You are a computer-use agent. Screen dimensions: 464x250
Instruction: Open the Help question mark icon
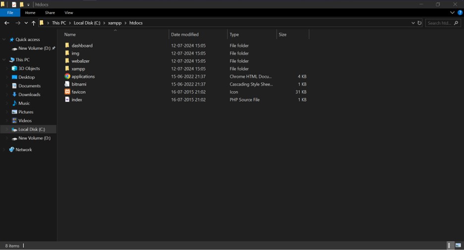pos(460,13)
